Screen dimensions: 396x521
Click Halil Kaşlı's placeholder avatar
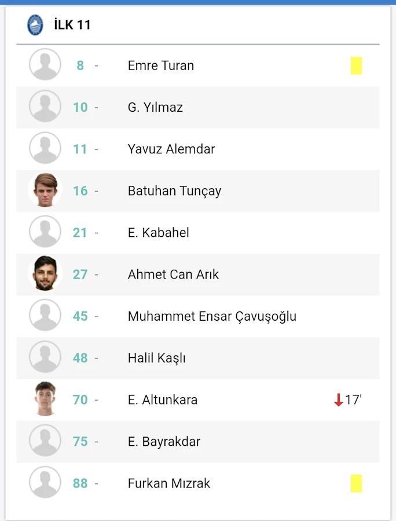pos(45,357)
